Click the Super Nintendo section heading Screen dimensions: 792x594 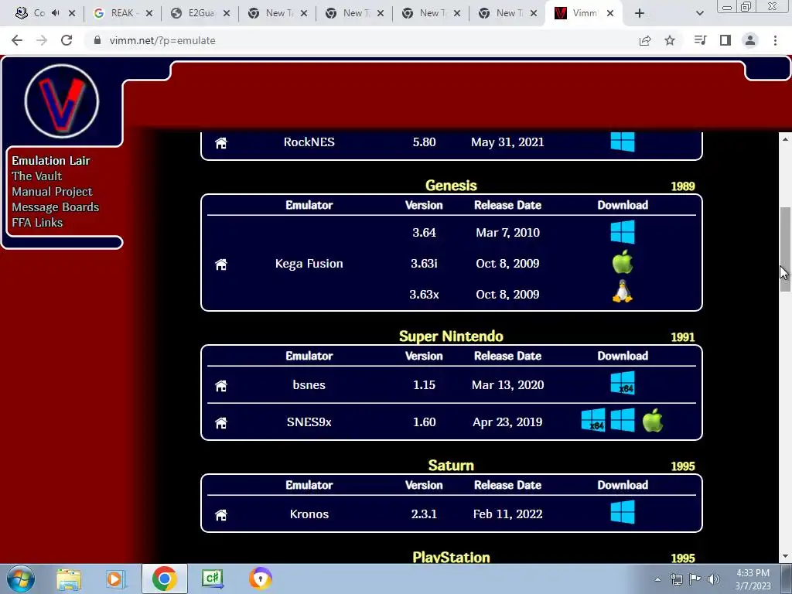point(451,336)
